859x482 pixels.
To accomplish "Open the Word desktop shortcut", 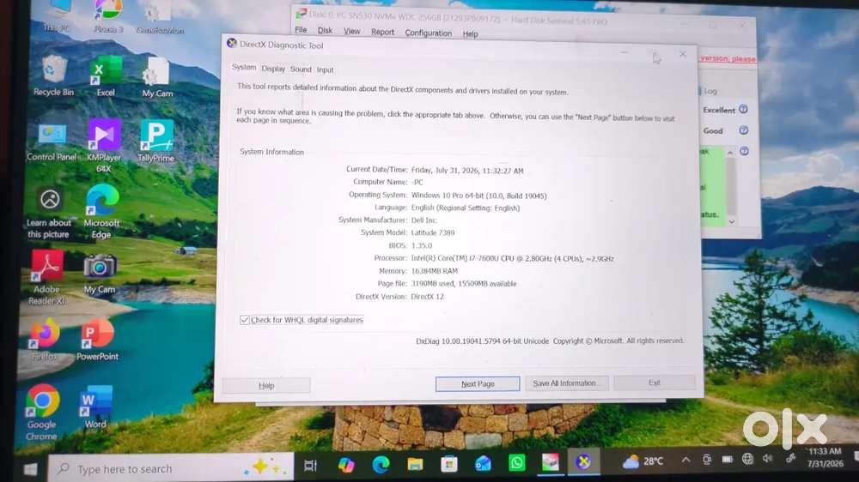I will (95, 407).
